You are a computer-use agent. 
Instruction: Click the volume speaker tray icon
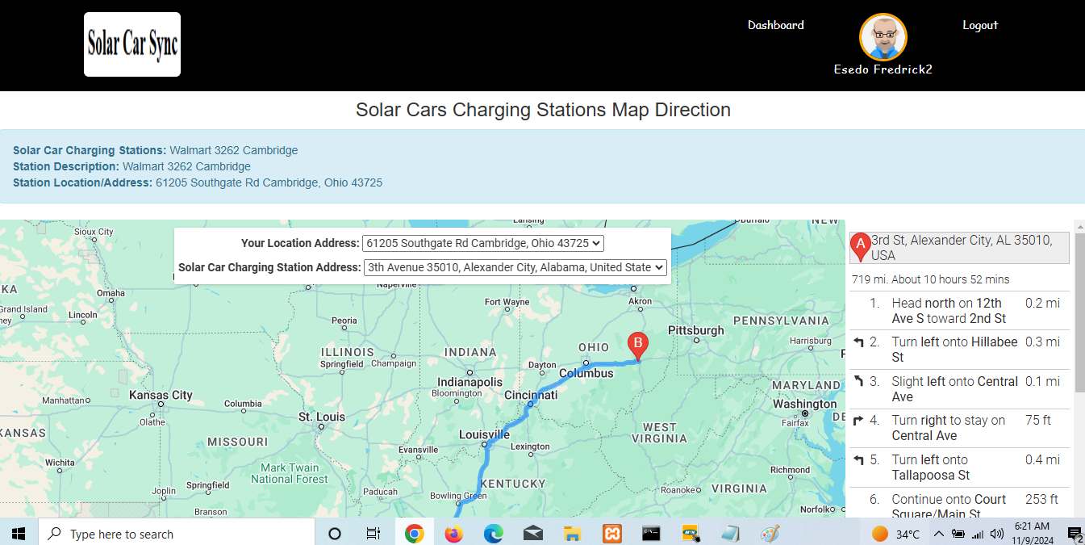(997, 534)
